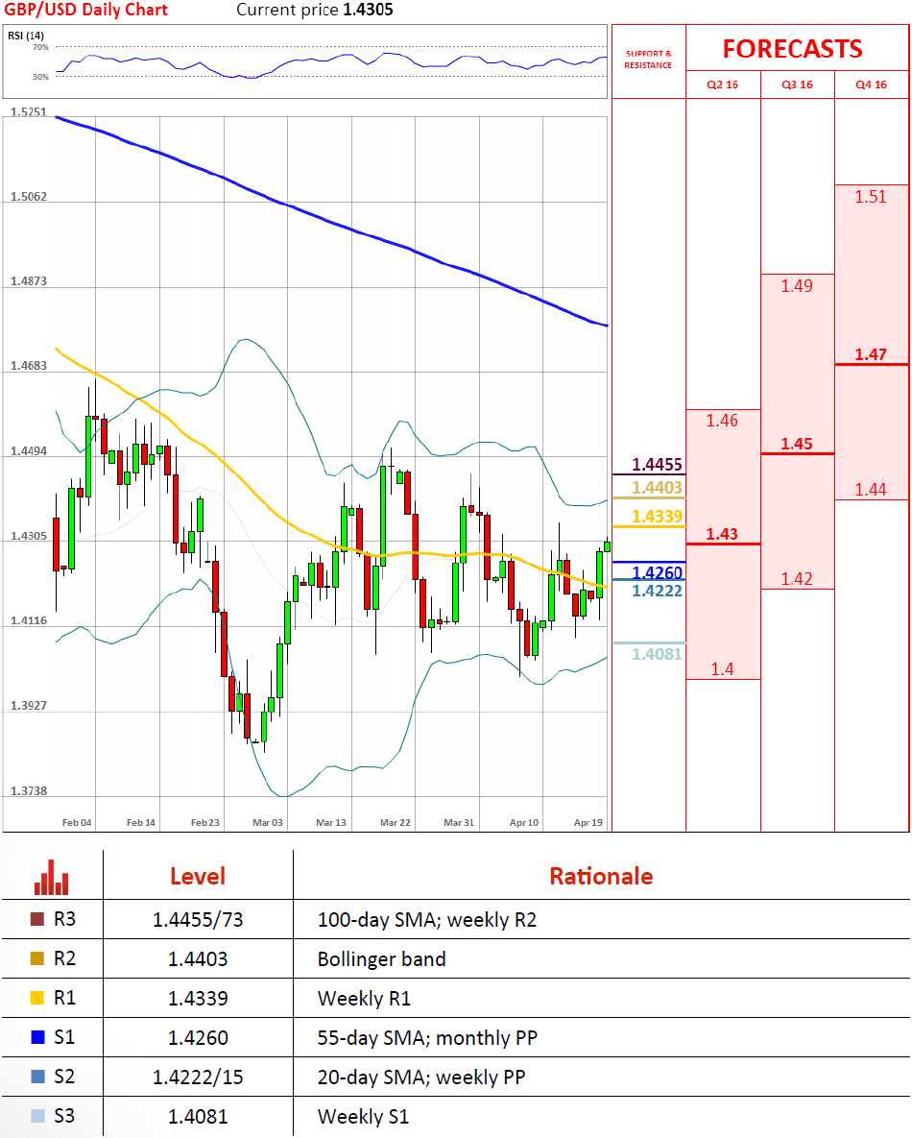Click the Q2 16 forecast value 1.46

coord(723,421)
